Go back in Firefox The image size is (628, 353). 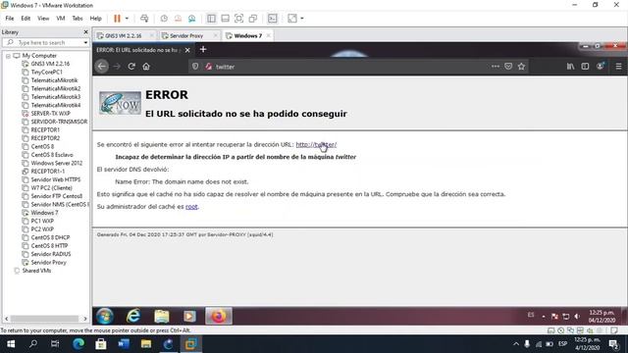coord(102,67)
